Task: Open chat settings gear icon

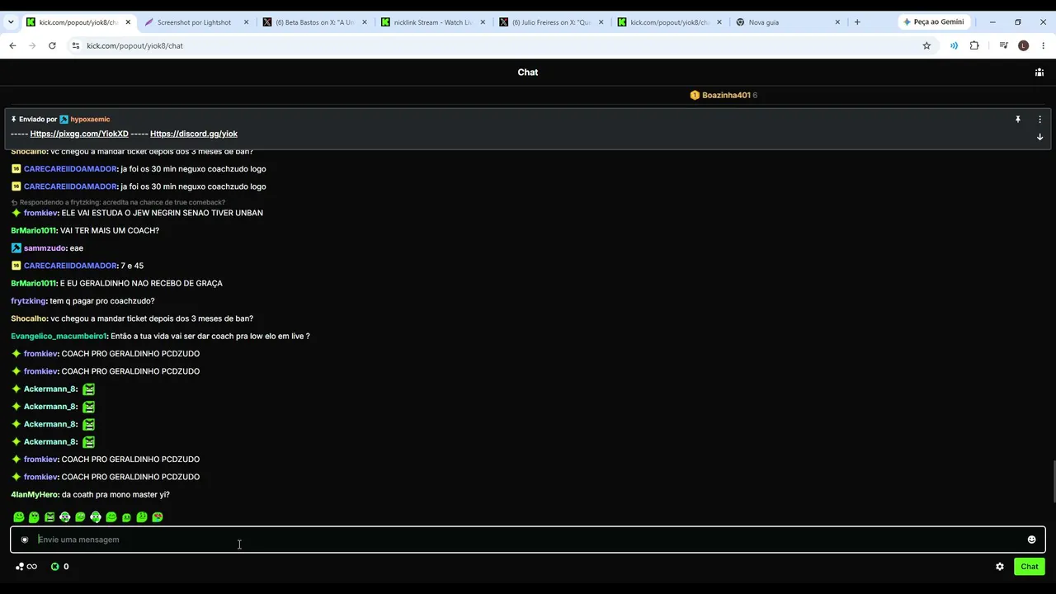Action: pyautogui.click(x=1000, y=567)
